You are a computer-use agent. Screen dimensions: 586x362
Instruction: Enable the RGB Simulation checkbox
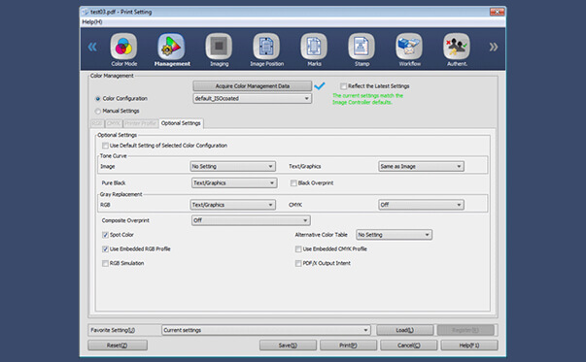105,263
